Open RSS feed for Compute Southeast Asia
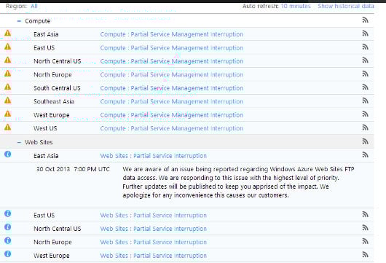This screenshot has width=386, height=263. pos(366,101)
